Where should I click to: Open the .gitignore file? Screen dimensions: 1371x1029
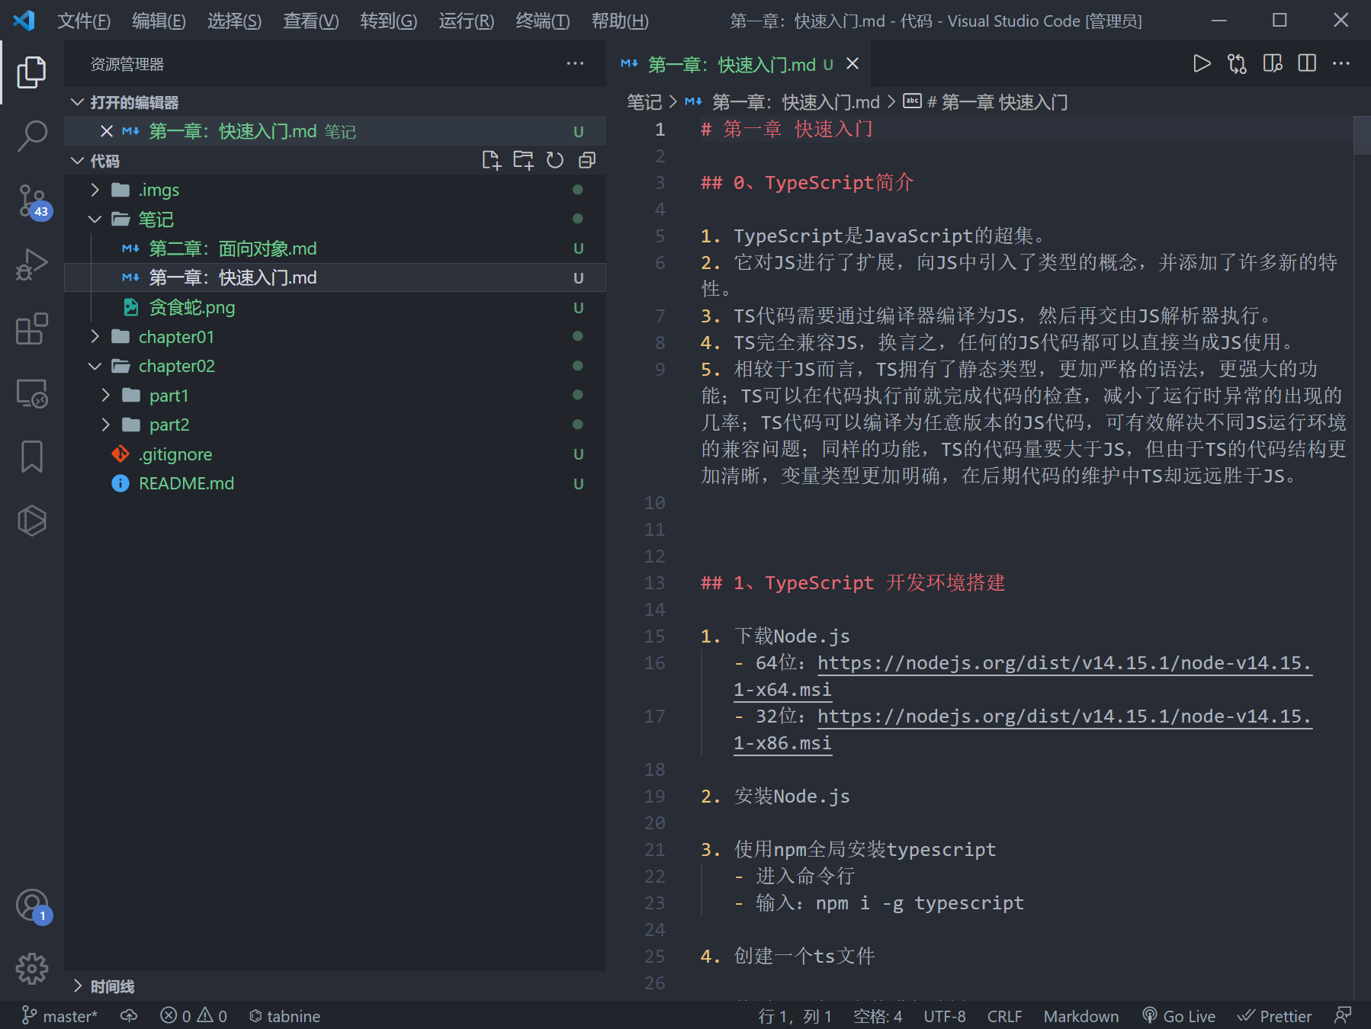coord(336,454)
